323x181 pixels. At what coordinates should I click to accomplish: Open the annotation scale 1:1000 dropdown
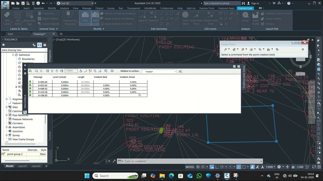click(x=271, y=167)
